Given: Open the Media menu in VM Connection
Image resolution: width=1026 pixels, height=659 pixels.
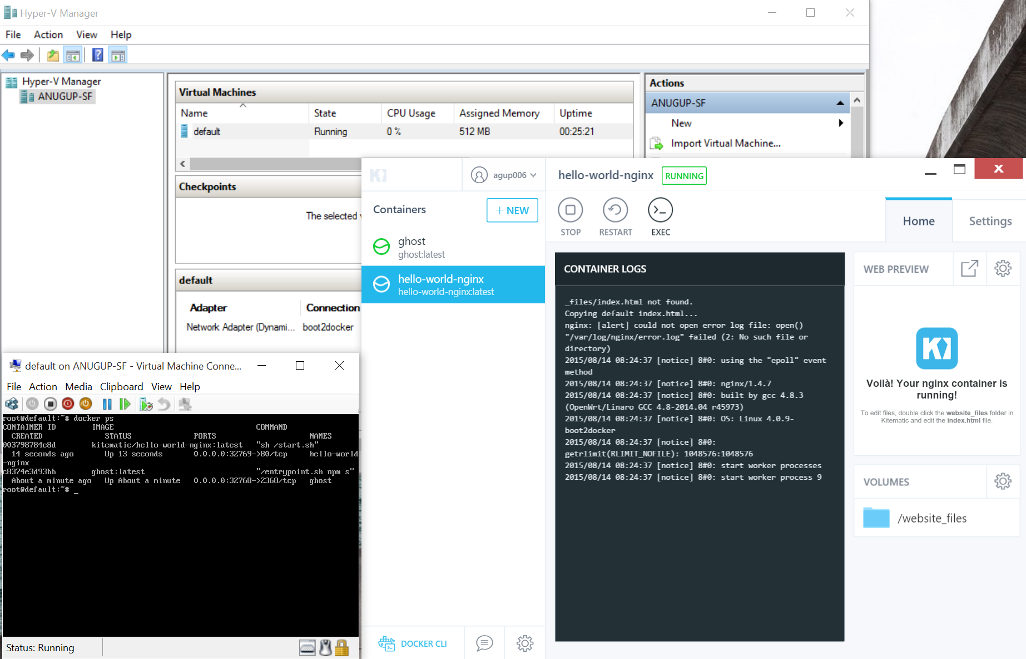Looking at the screenshot, I should click(x=78, y=386).
